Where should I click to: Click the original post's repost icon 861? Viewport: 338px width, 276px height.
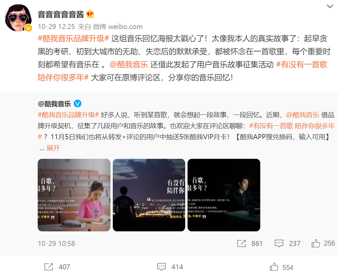coord(250,243)
